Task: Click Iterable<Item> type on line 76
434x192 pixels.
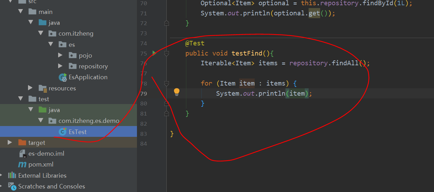Action: [x=228, y=63]
